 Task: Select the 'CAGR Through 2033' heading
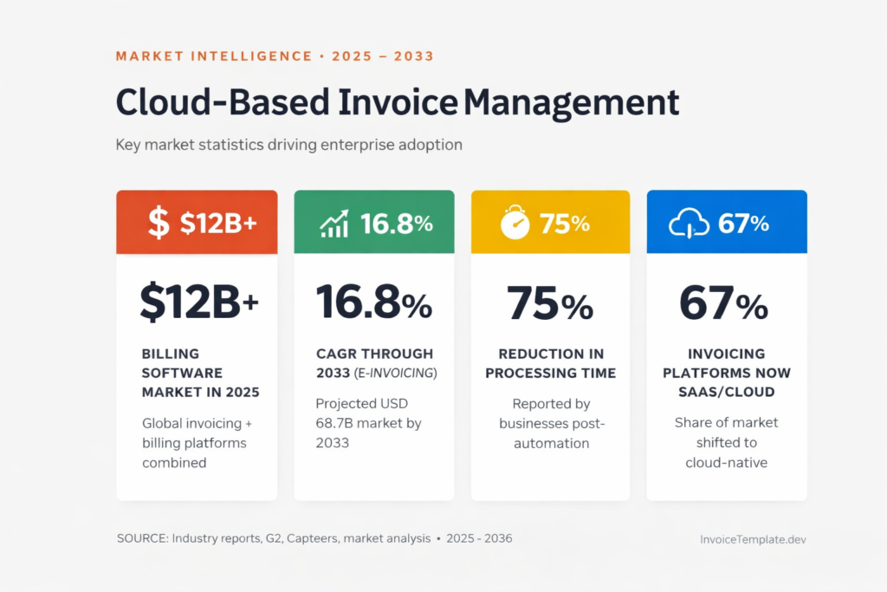pyautogui.click(x=376, y=363)
